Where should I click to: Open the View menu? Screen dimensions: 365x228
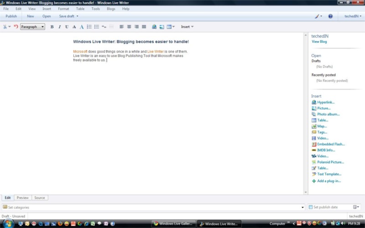click(32, 9)
